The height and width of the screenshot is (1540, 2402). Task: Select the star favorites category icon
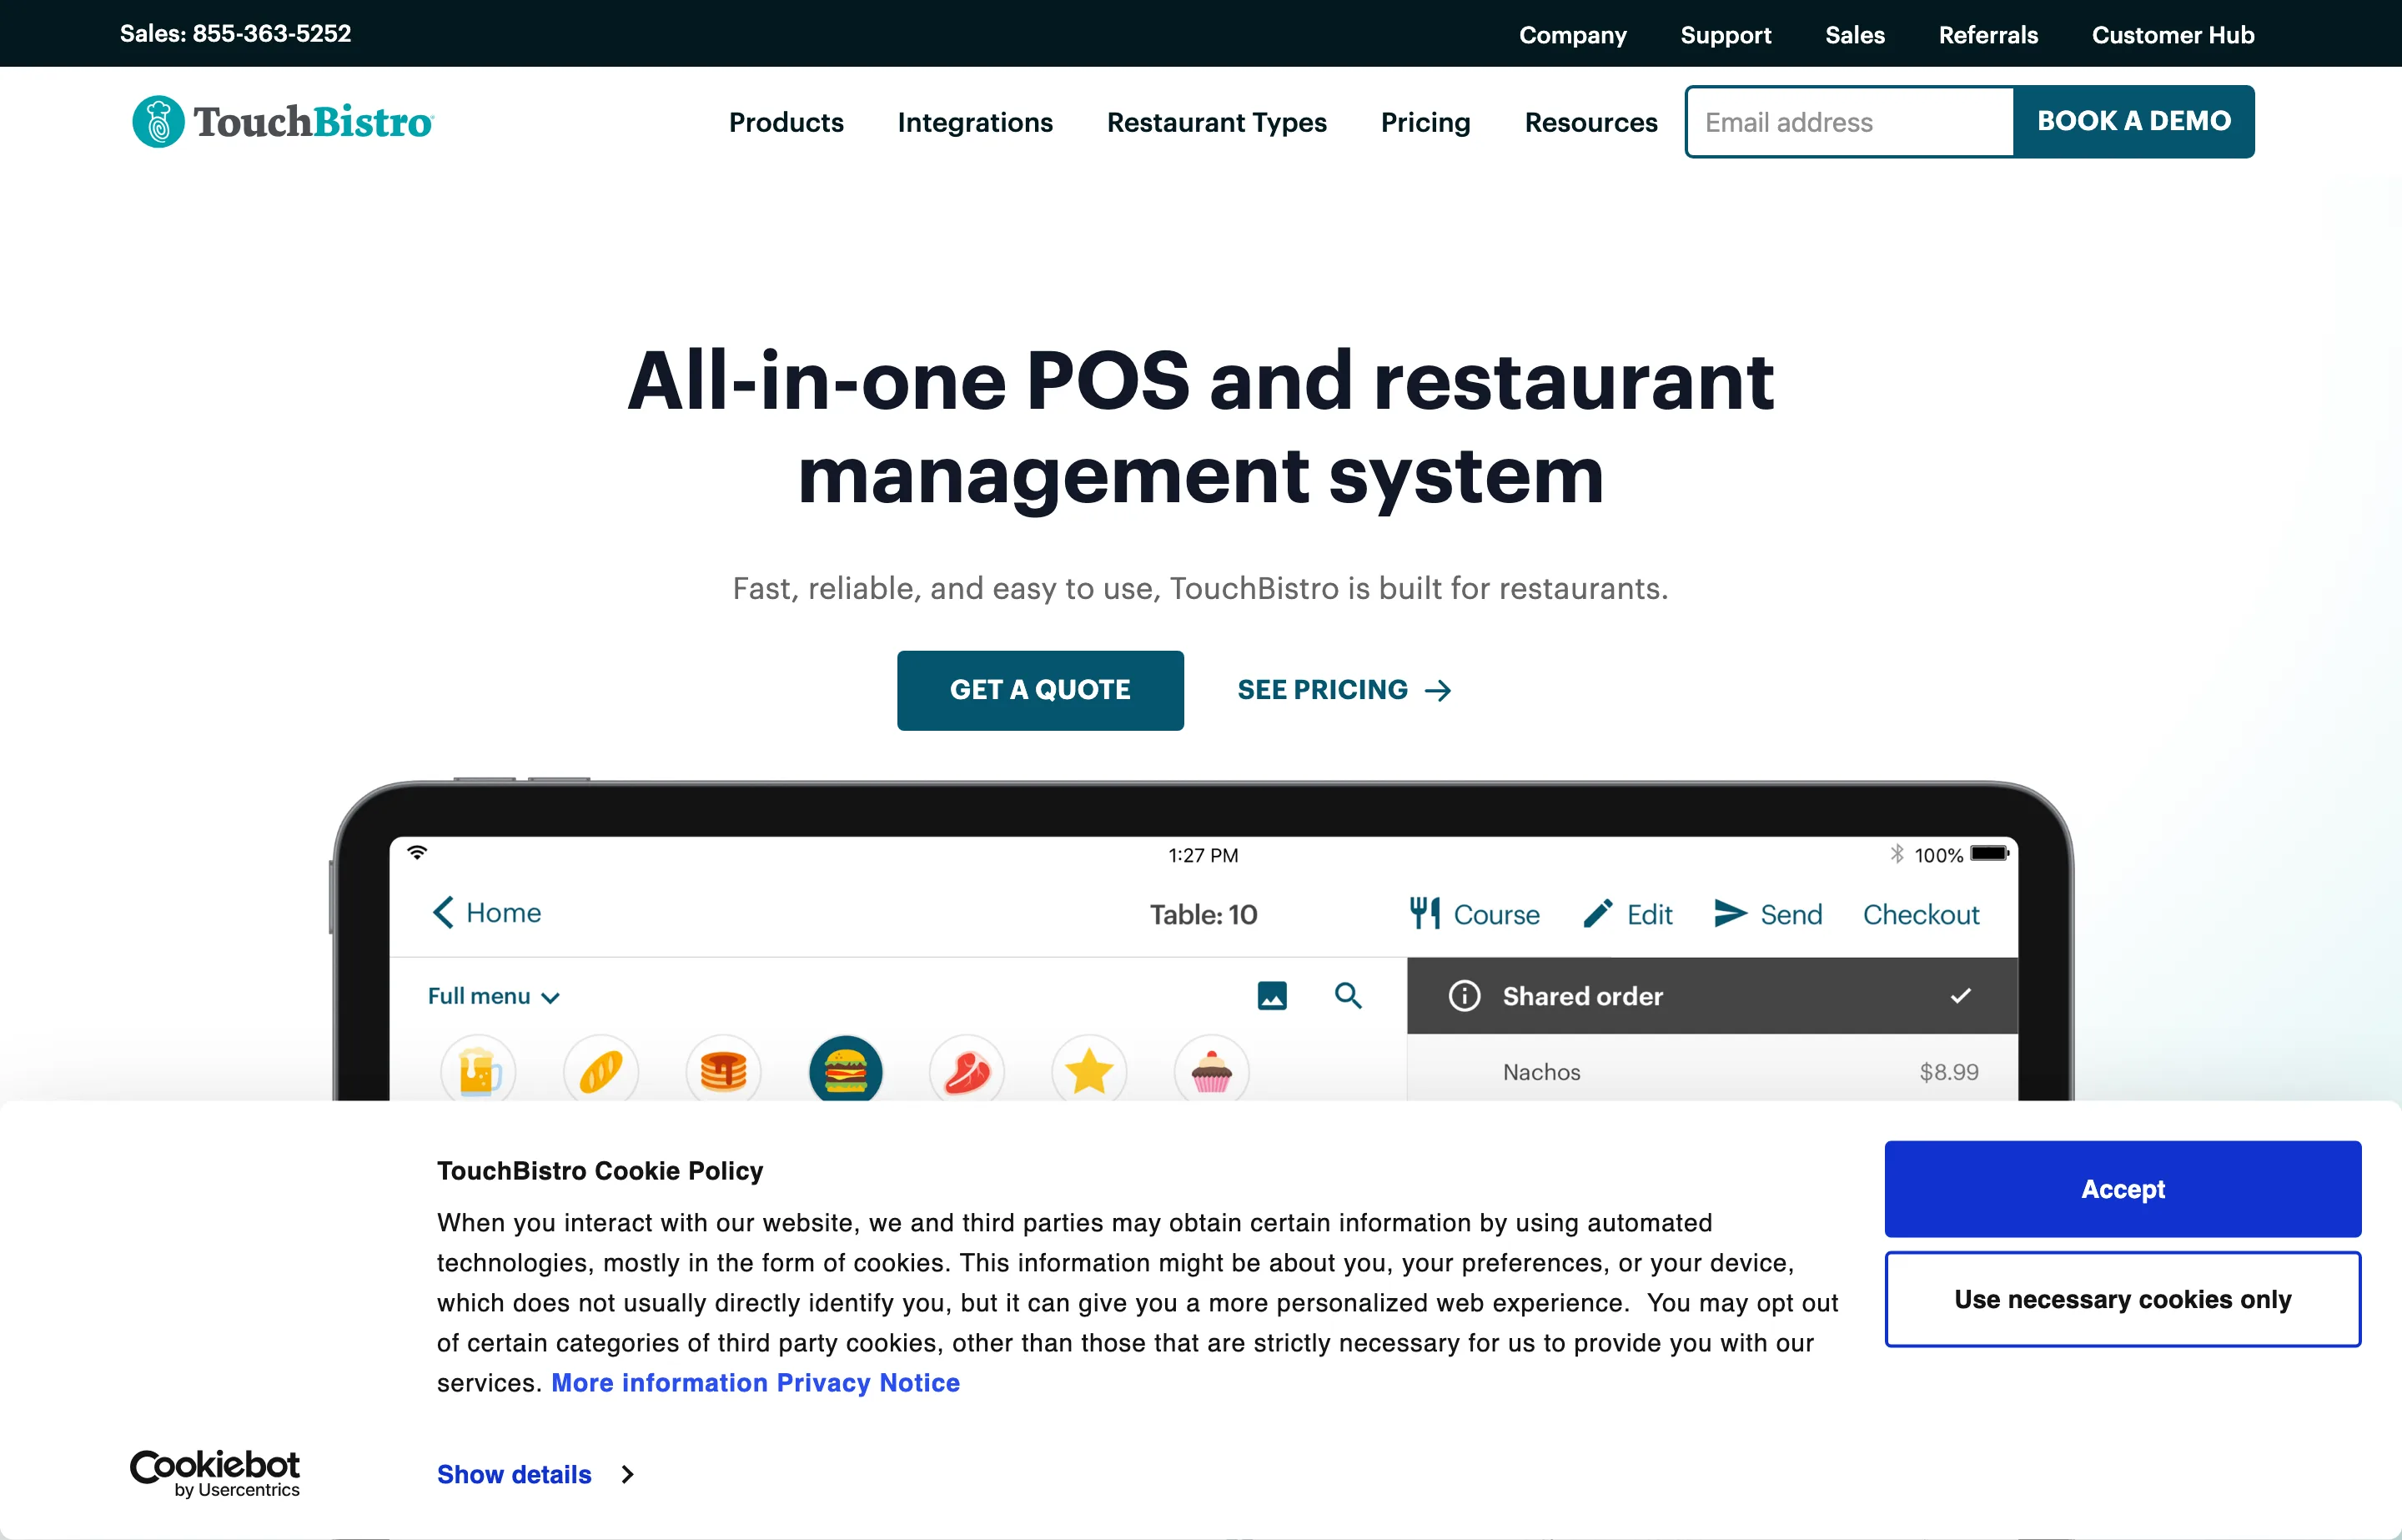point(1089,1071)
